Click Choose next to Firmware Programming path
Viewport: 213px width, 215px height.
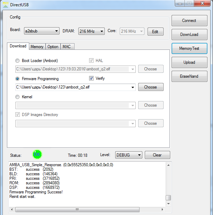(x=150, y=87)
